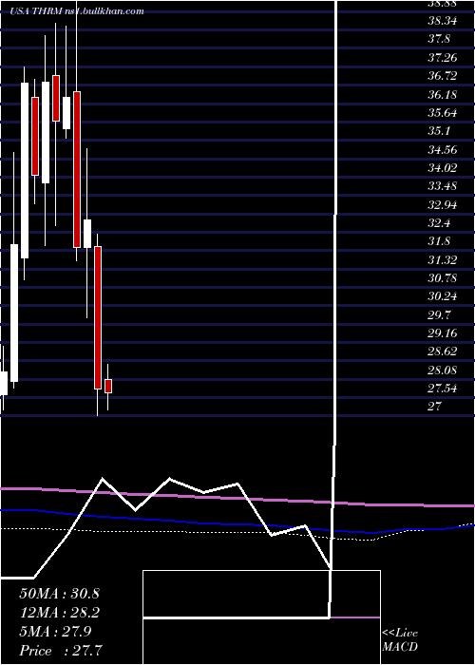Image resolution: width=475 pixels, height=665 pixels.
Task: Click the 29.16 price axis label
Action: coord(443,333)
